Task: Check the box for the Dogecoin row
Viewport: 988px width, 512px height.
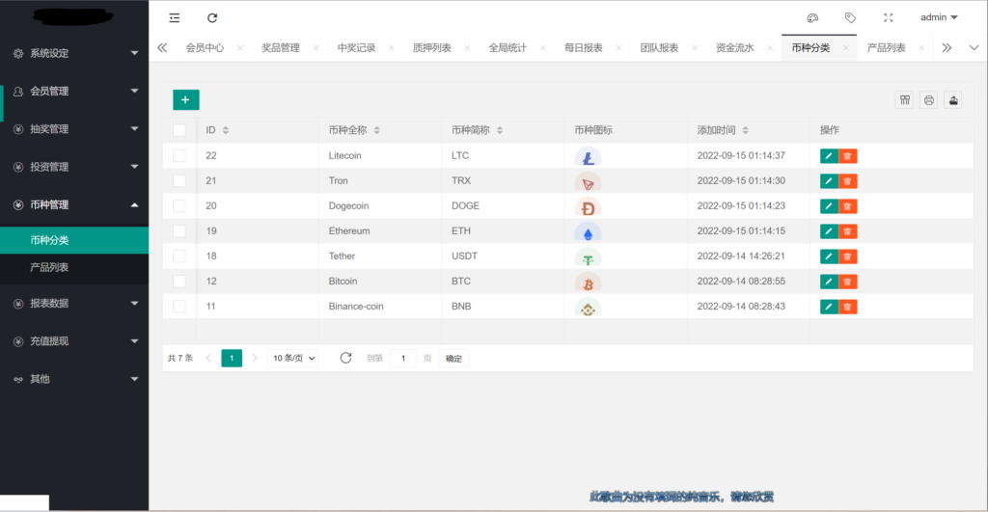Action: [179, 205]
